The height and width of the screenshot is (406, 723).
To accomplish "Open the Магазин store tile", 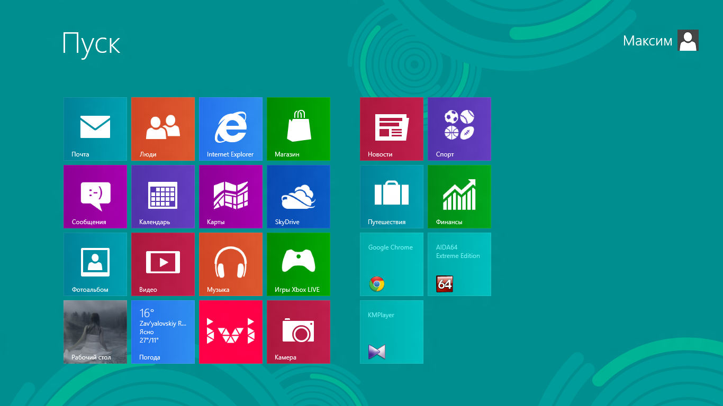I will click(x=299, y=128).
